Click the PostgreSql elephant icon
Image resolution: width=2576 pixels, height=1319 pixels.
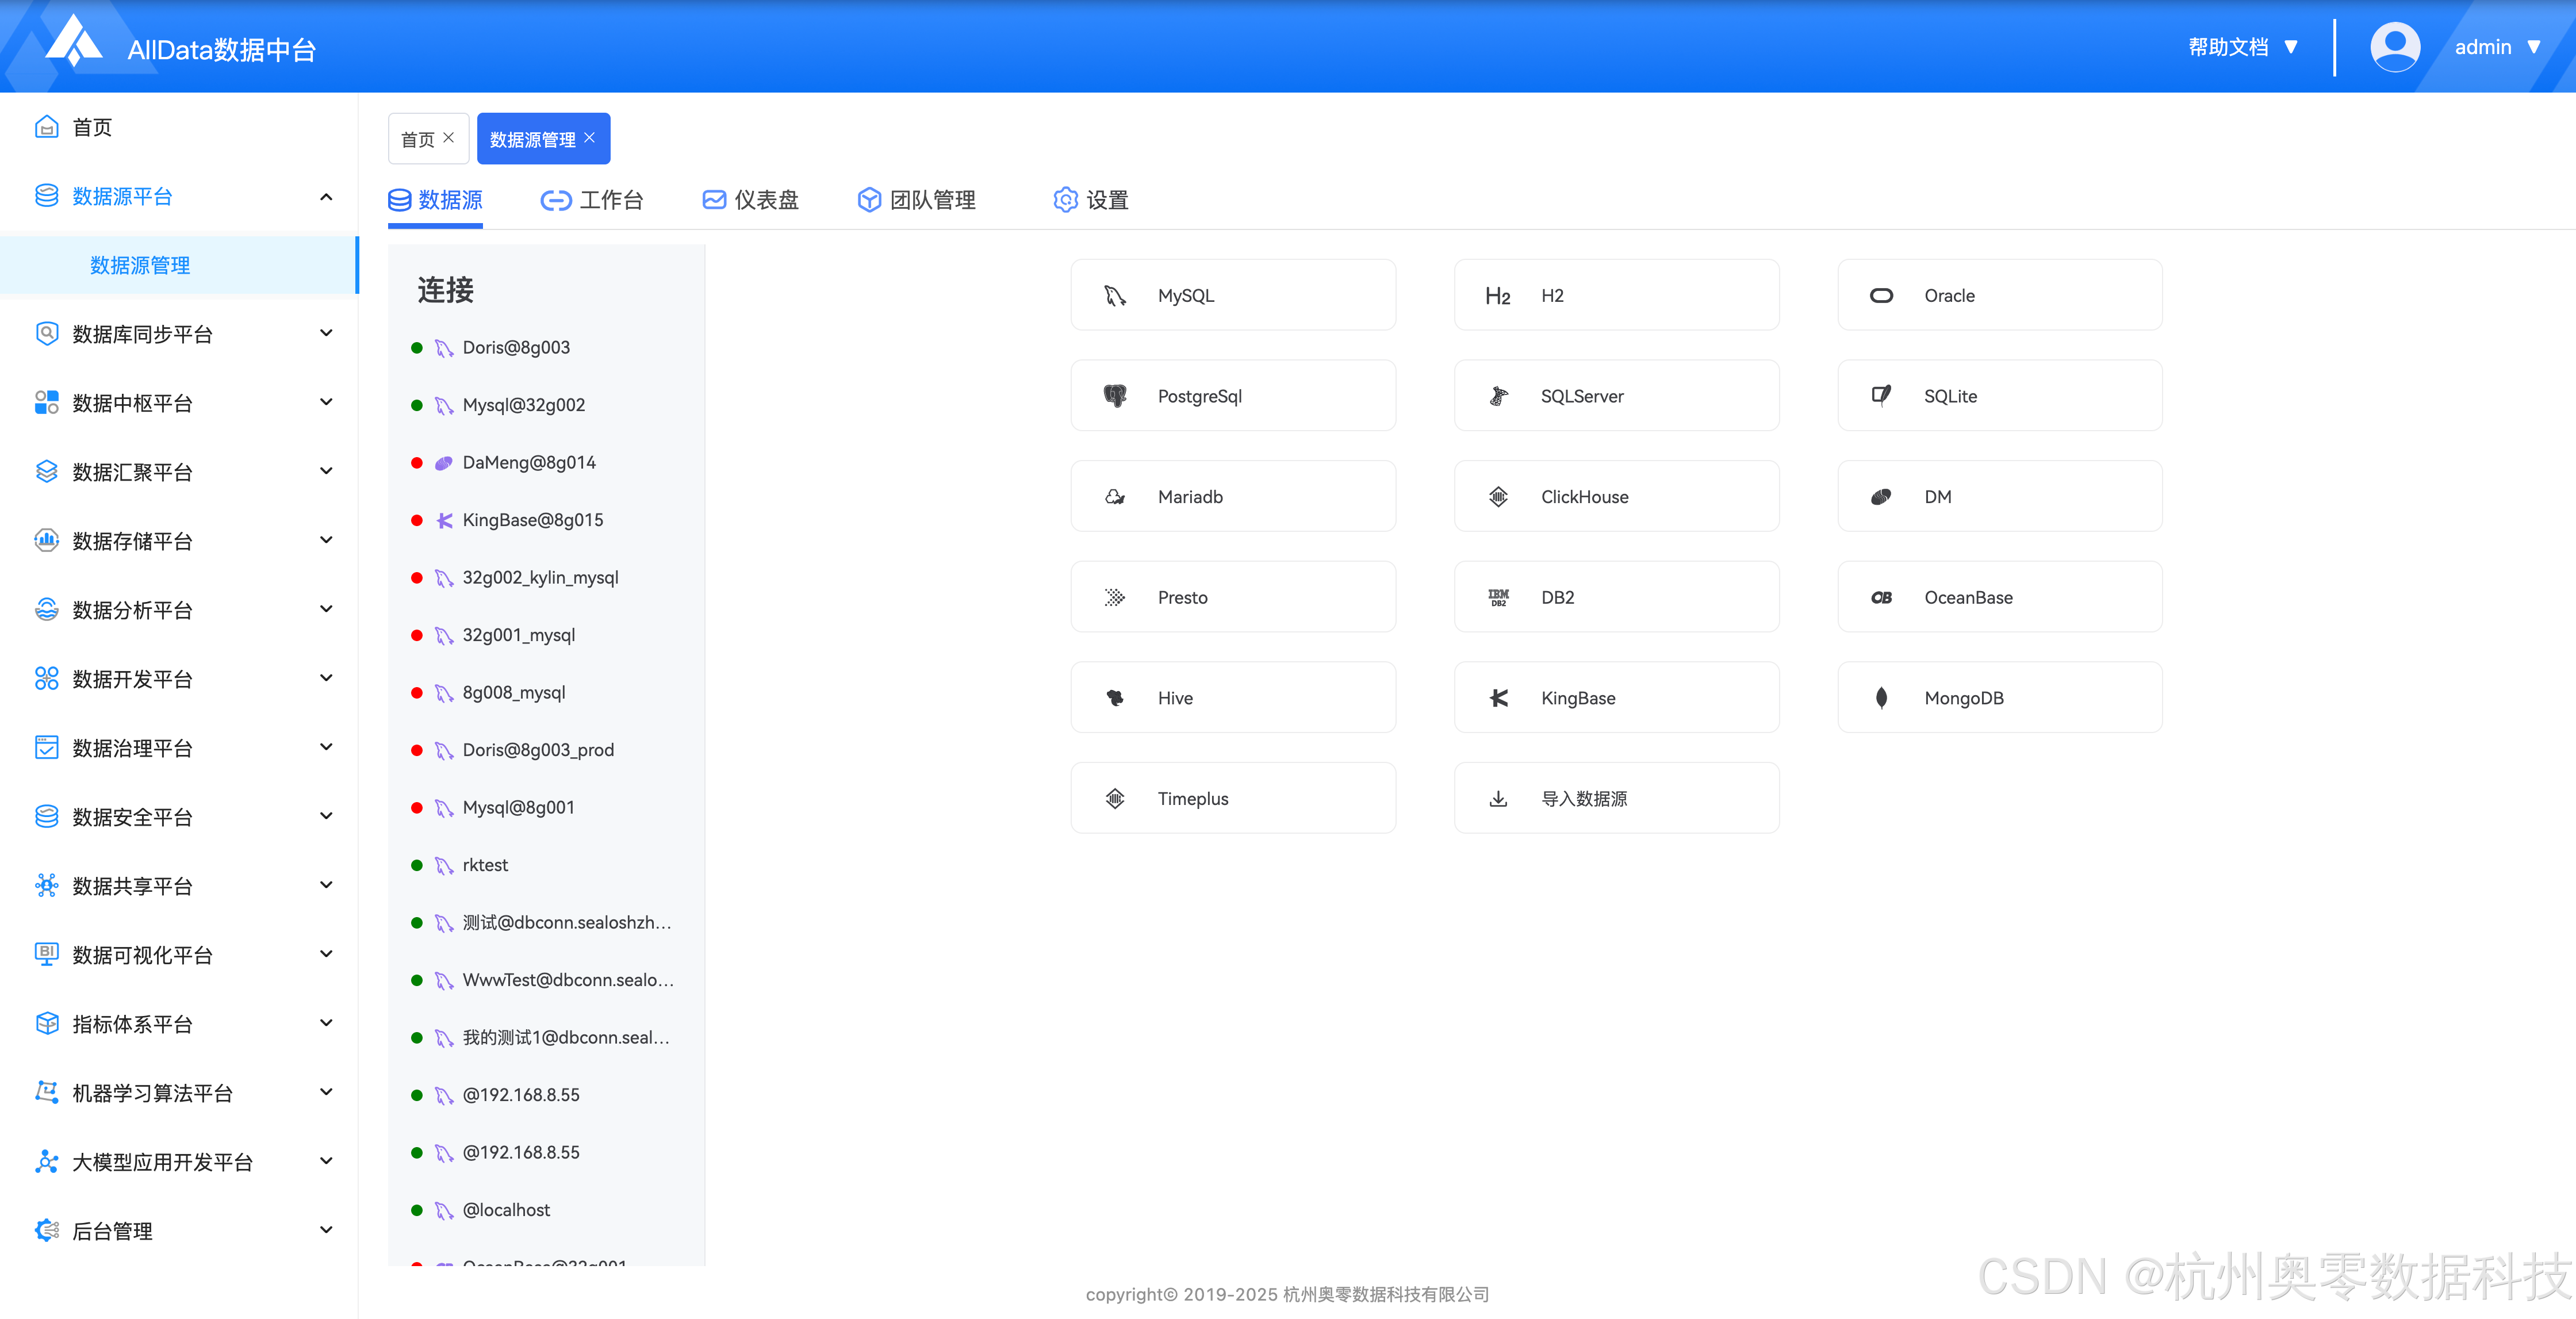1115,396
